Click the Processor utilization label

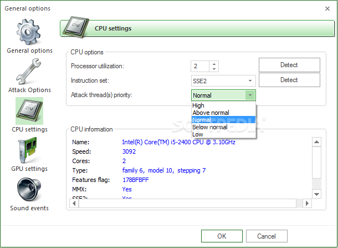coord(98,66)
